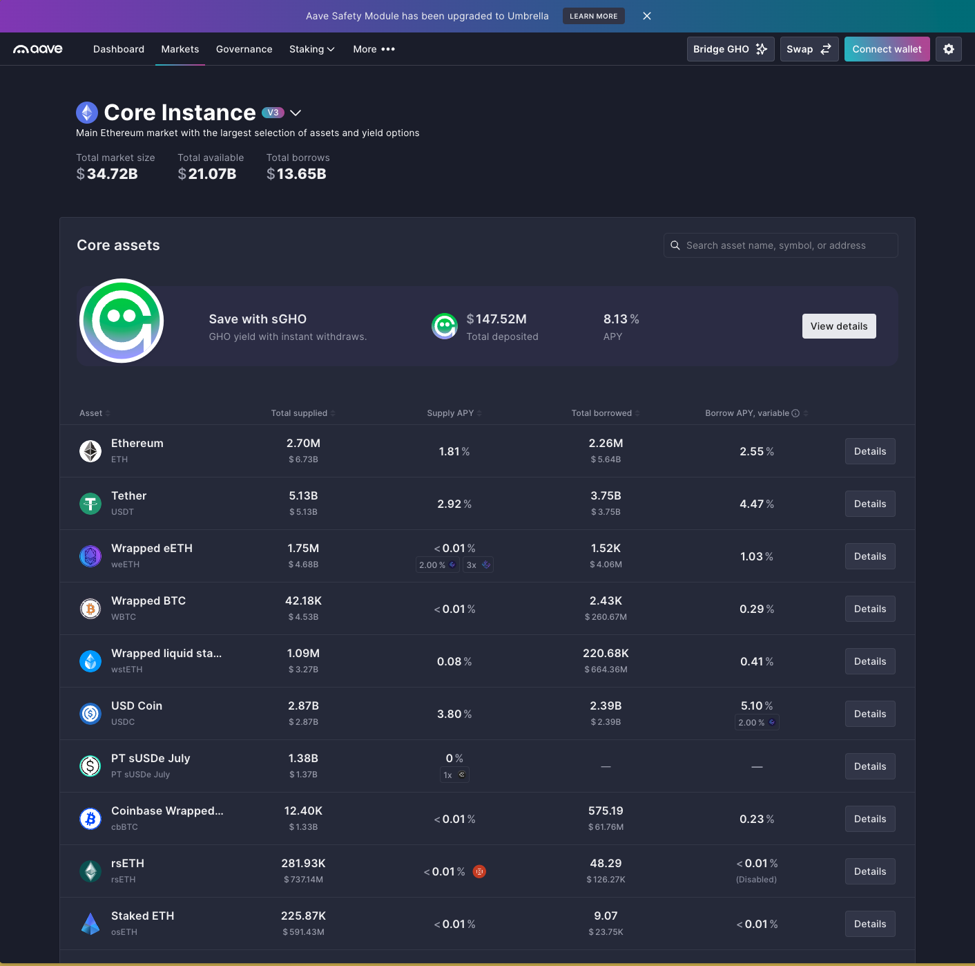This screenshot has height=966, width=975.
Task: Click the 2.00% incentive badge under USDC borrow APY
Action: (x=757, y=722)
